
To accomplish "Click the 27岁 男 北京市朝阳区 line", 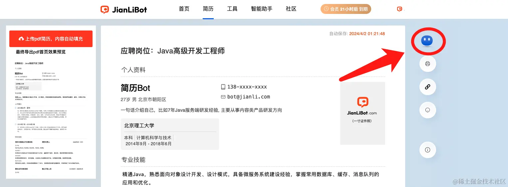I will (x=143, y=99).
